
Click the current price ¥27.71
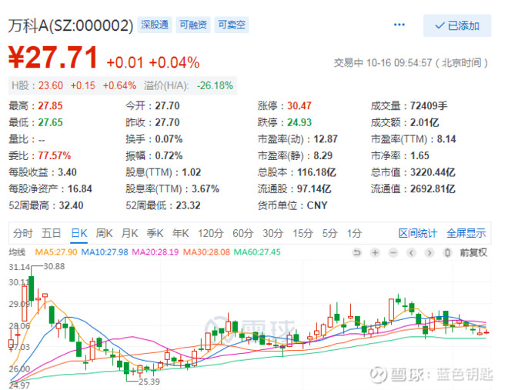tap(53, 57)
